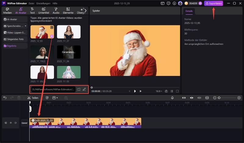Screen dimensions: 244x143
Task: Click the Exportieren button
Action: 213,3
